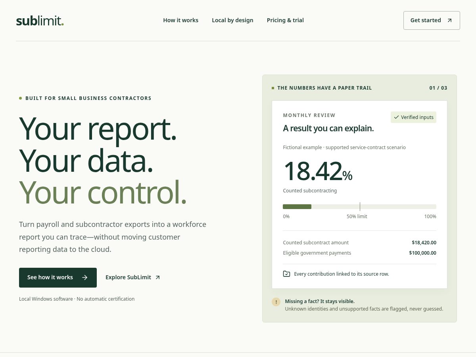This screenshot has height=357, width=476.
Task: Open the Explore SubLimit link
Action: (133, 278)
